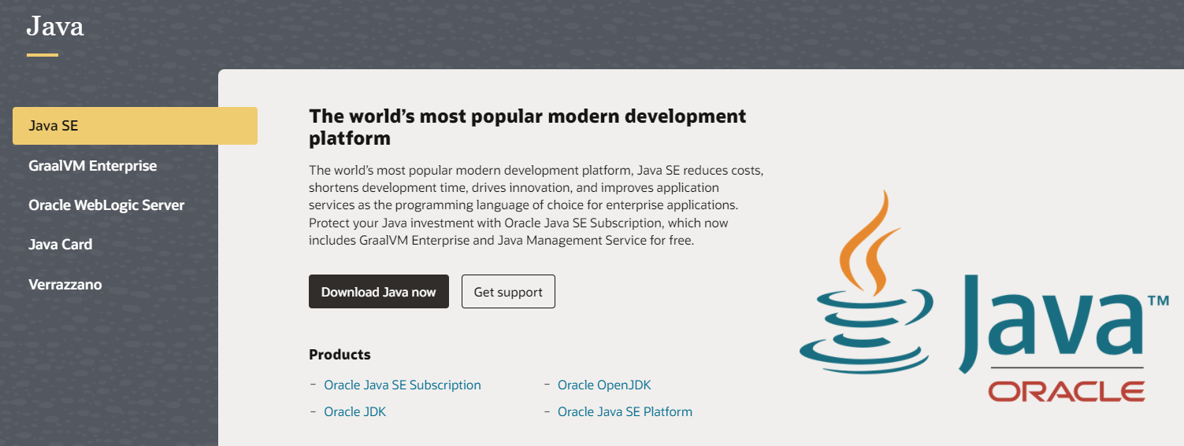Open the Oracle Java SE Subscription link

point(403,385)
